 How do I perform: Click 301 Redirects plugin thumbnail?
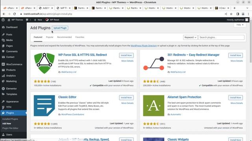(154, 63)
